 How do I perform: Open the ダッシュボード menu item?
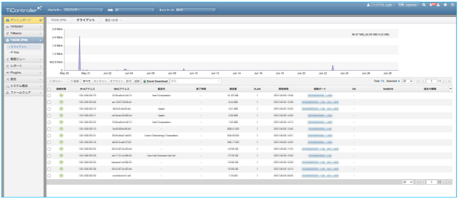pyautogui.click(x=23, y=20)
